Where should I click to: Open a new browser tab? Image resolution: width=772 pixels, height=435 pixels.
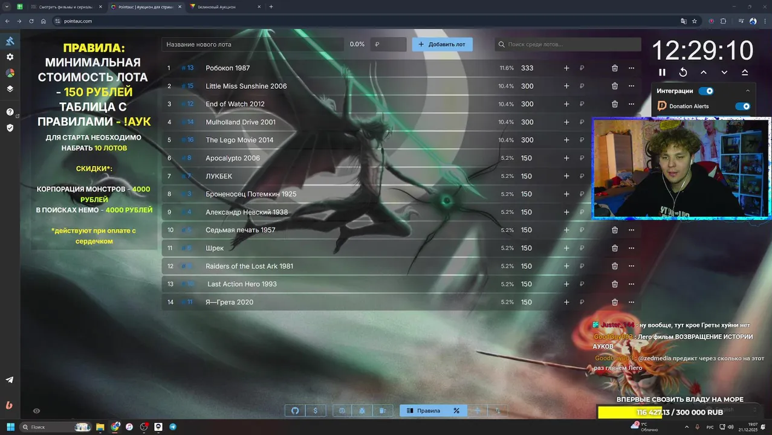tap(271, 7)
